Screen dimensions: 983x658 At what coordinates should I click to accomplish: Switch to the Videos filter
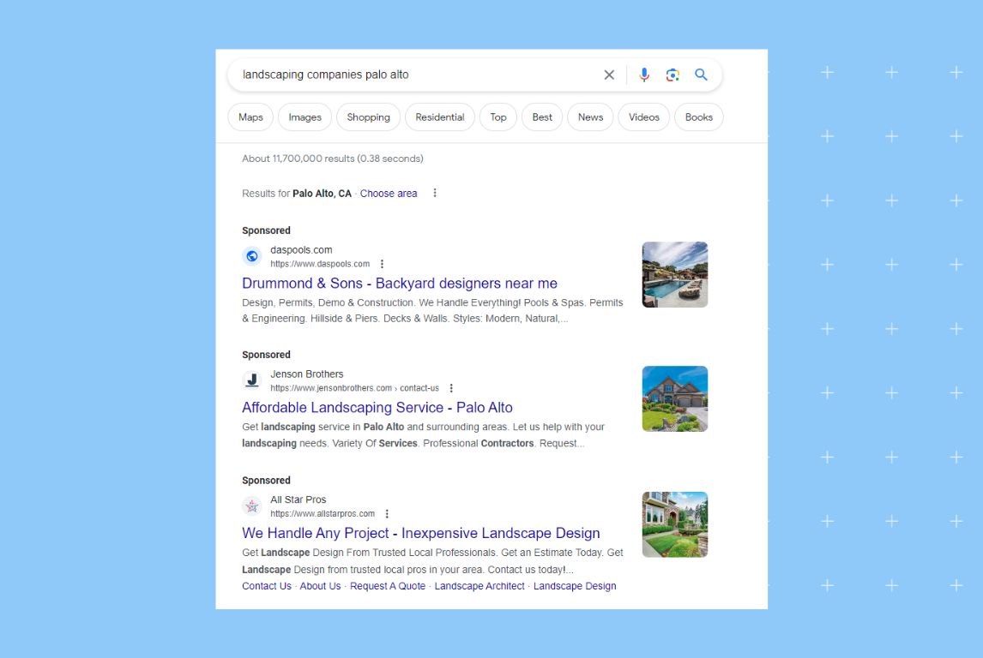click(x=644, y=117)
